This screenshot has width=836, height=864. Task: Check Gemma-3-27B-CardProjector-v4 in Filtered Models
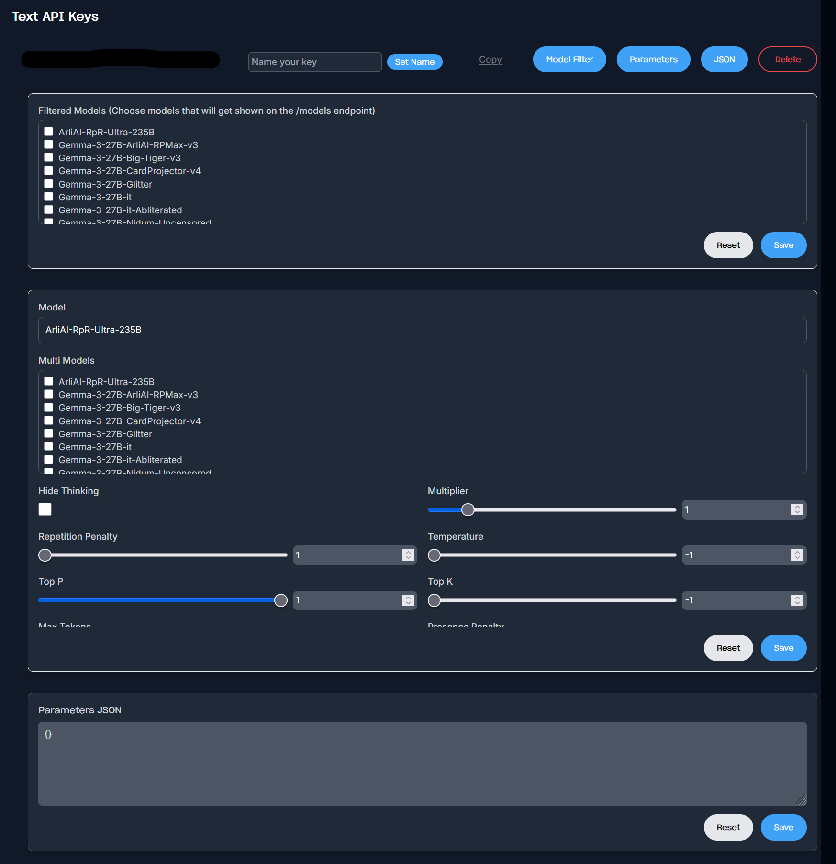49,170
